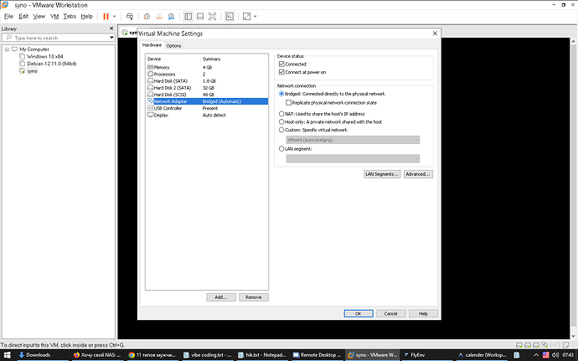Select the LAN segment radio button

pyautogui.click(x=281, y=149)
